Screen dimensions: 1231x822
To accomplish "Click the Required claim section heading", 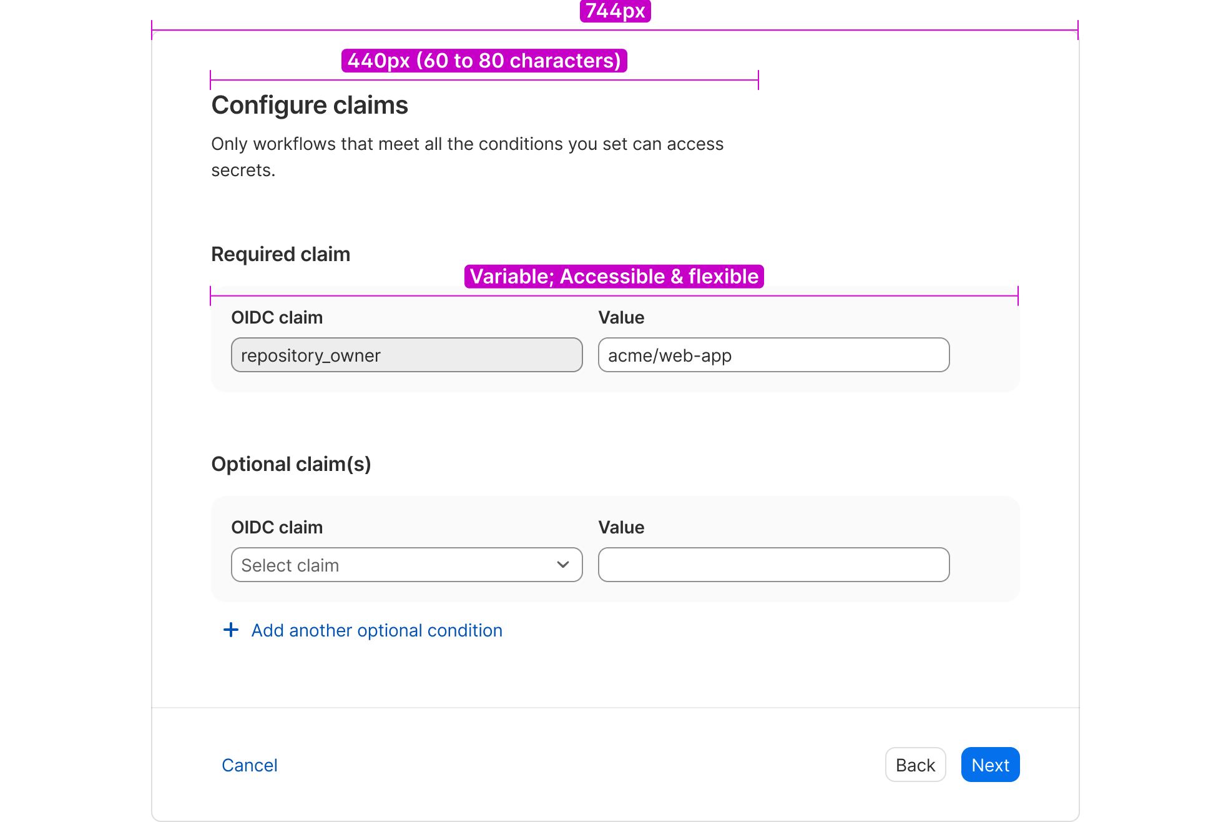I will click(x=280, y=254).
